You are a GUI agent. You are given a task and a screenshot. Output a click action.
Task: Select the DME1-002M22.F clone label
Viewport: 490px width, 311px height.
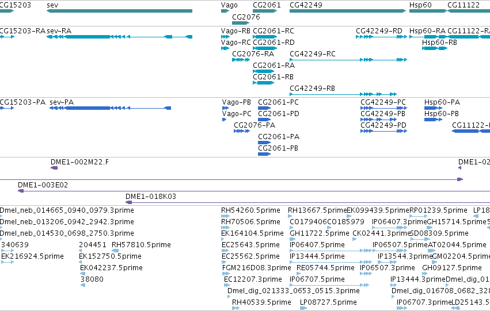79,162
